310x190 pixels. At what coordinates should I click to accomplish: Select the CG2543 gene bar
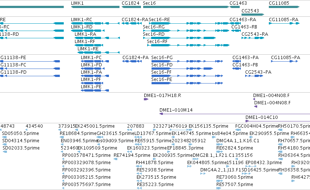point(253,15)
